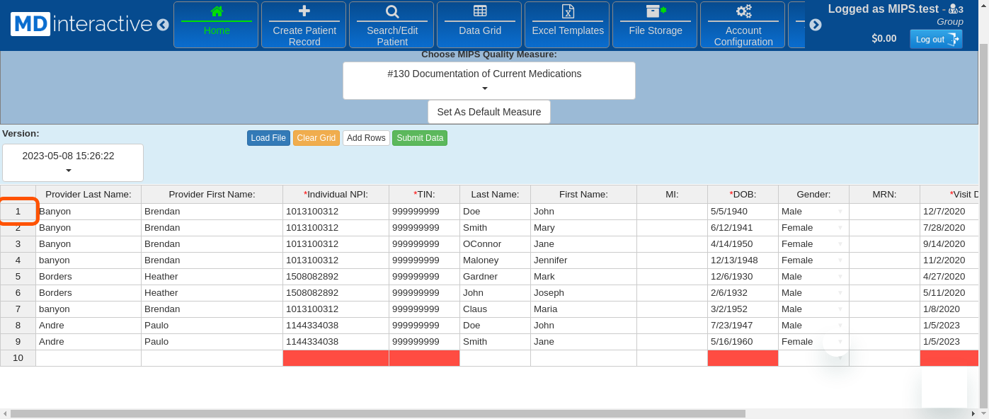Click the Add Rows button
The image size is (989, 419).
click(366, 138)
